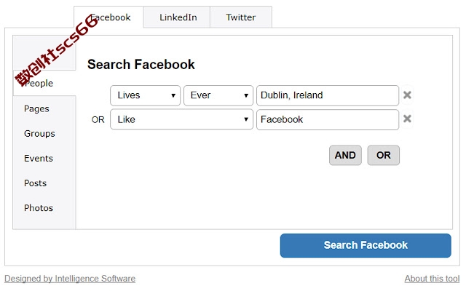The image size is (466, 291).
Task: Switch to the LinkedIn tab
Action: (x=177, y=17)
